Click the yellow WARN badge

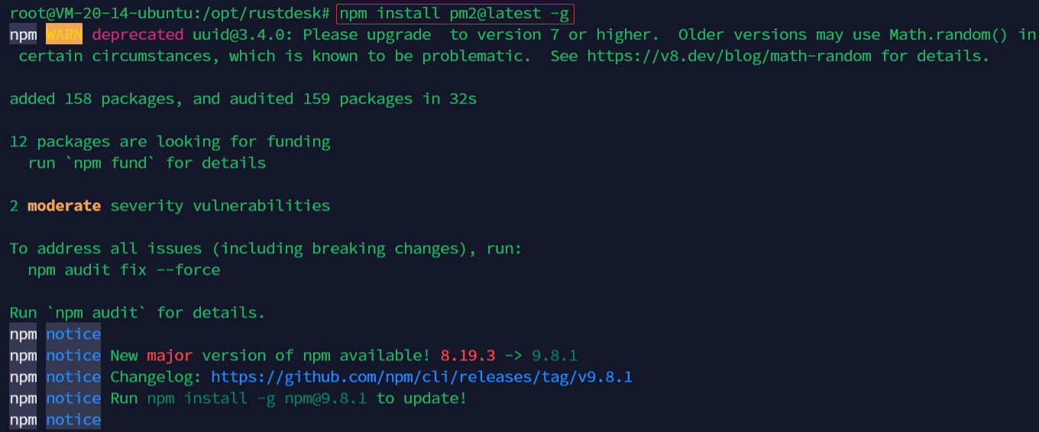pos(64,35)
